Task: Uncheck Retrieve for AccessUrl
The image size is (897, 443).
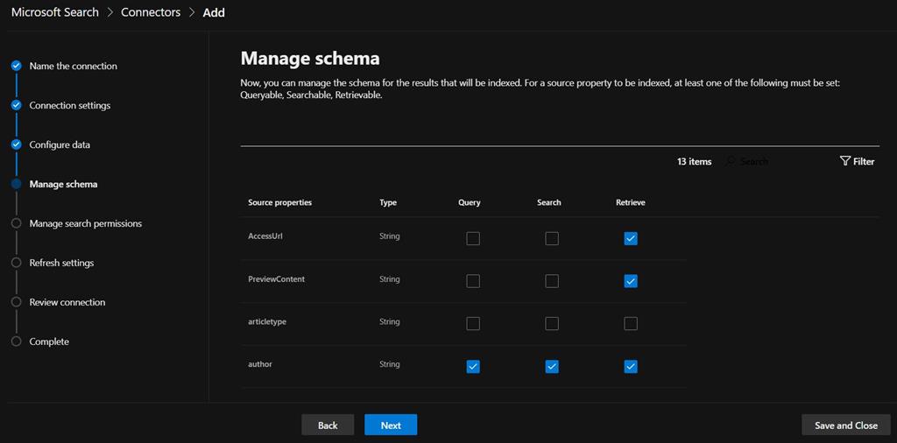Action: (x=631, y=238)
